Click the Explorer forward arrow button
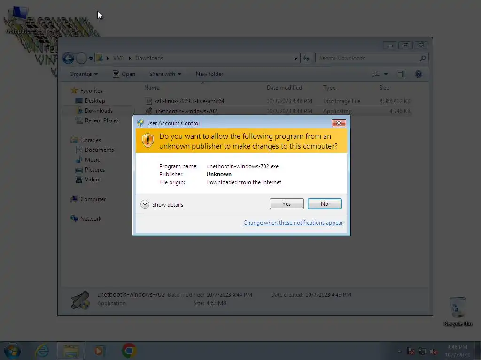 pos(81,58)
